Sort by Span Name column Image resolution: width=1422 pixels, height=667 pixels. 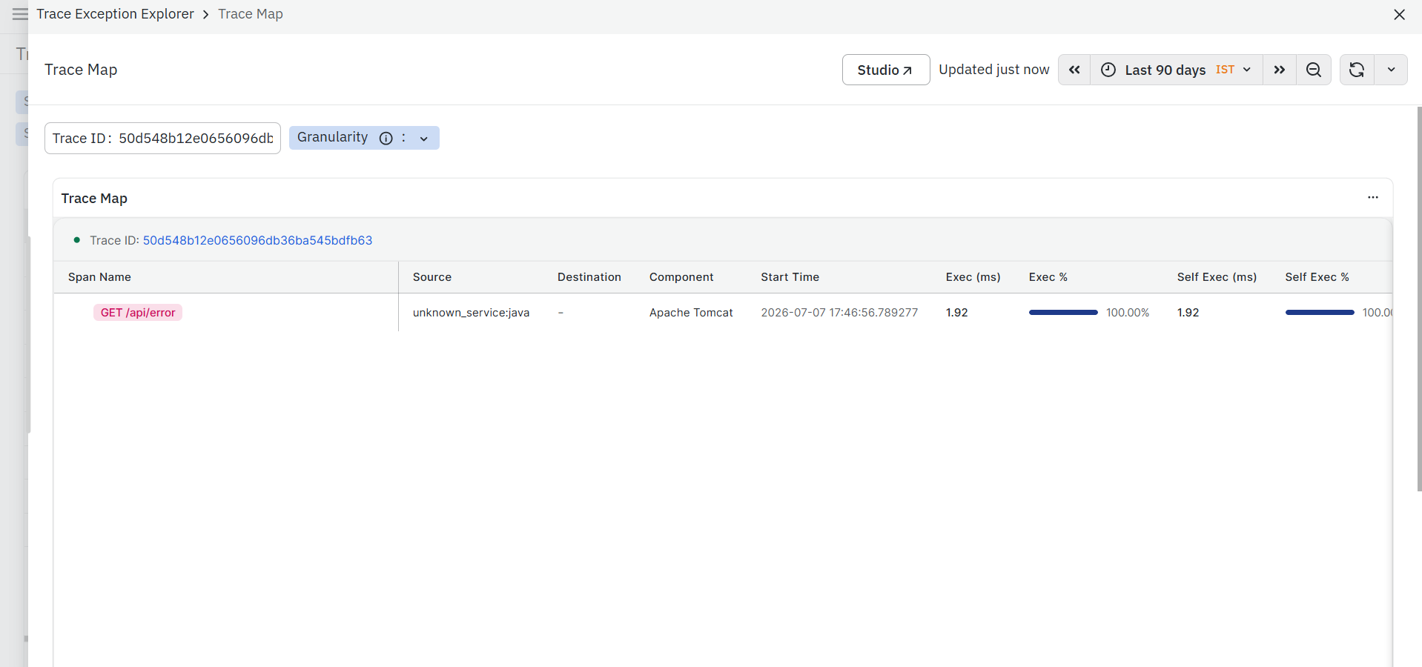tap(99, 277)
